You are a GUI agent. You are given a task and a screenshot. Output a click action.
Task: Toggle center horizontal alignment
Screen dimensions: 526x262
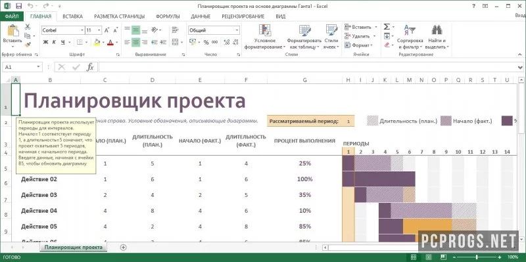coord(135,42)
